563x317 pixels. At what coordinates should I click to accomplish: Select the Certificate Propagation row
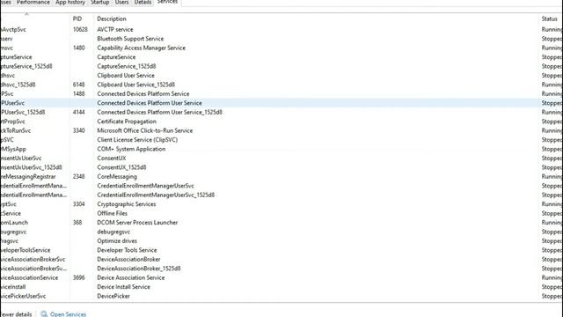281,122
